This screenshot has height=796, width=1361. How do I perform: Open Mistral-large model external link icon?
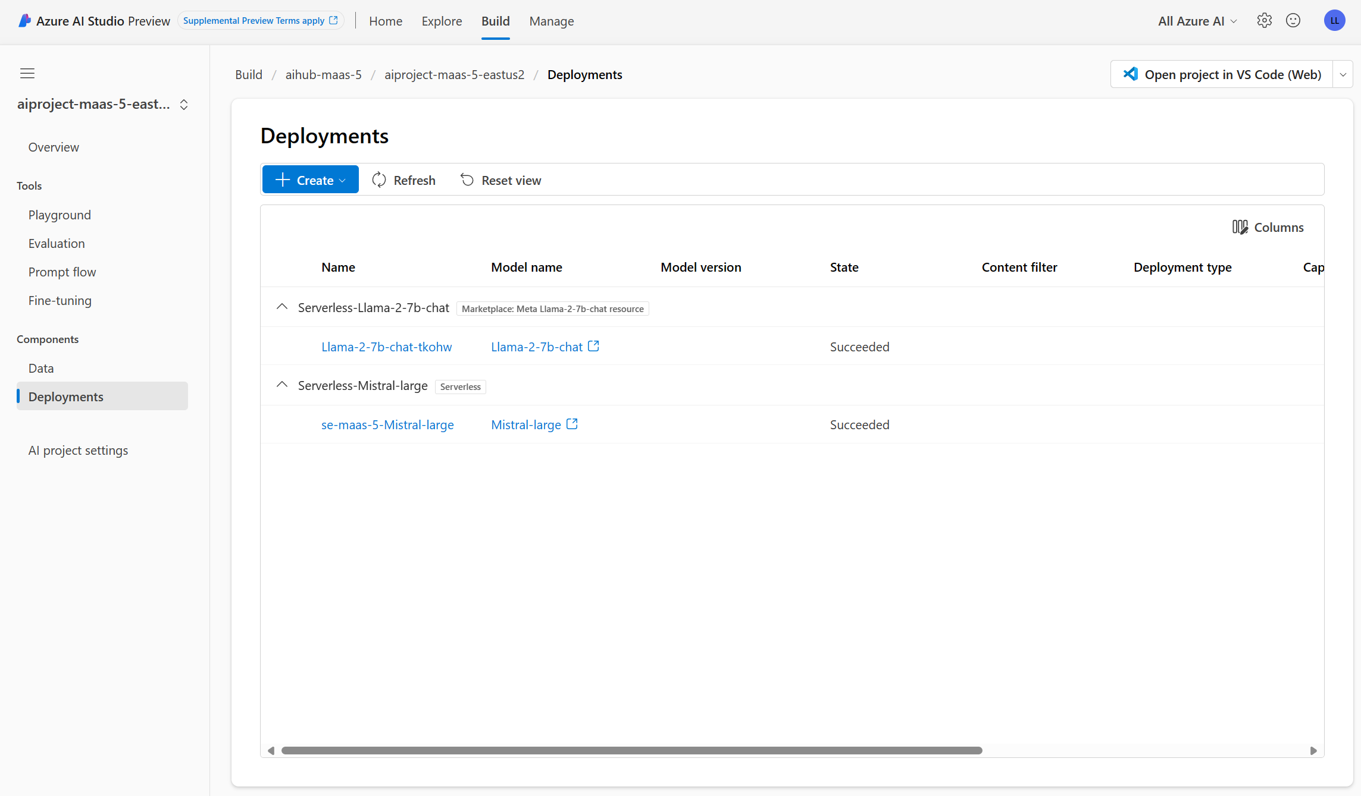click(x=572, y=424)
